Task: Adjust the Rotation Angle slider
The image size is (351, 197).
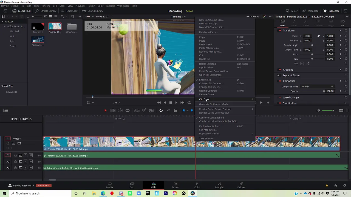Action: (312, 45)
